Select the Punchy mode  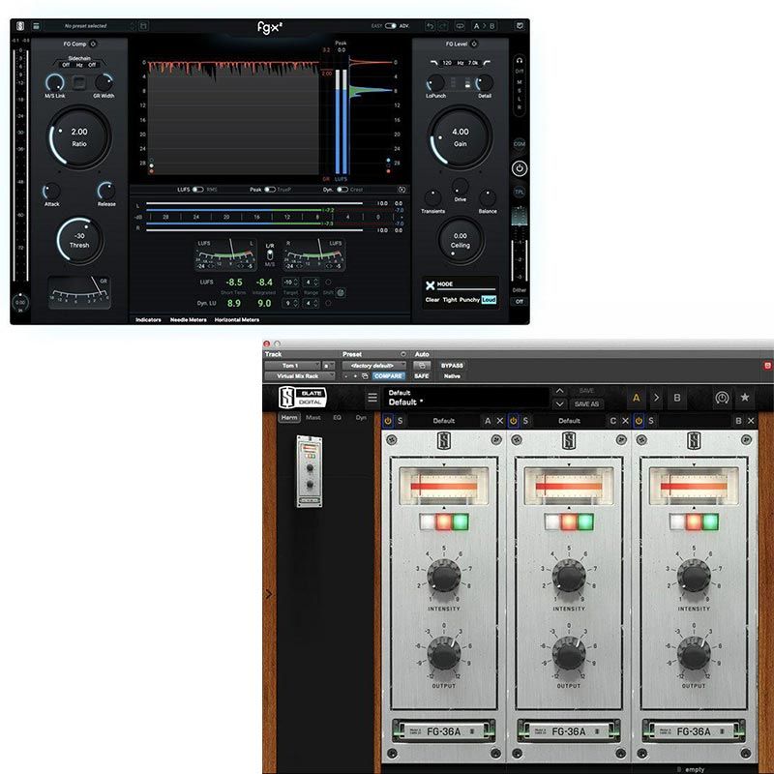[x=469, y=300]
